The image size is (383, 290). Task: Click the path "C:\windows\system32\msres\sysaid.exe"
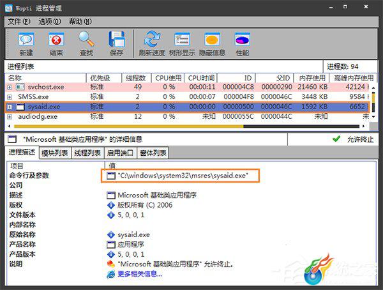(183, 176)
